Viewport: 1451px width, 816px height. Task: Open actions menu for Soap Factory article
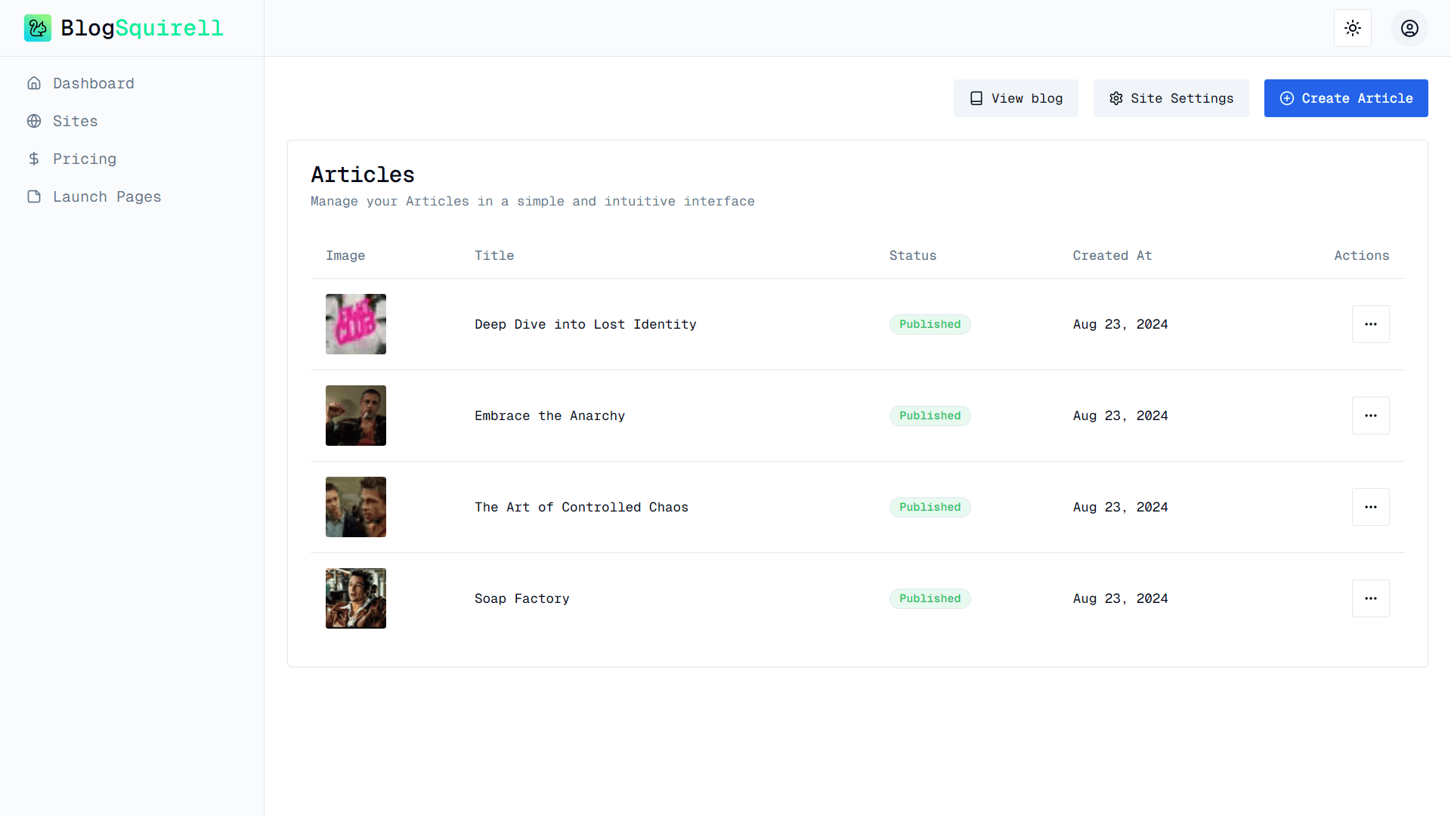1371,598
